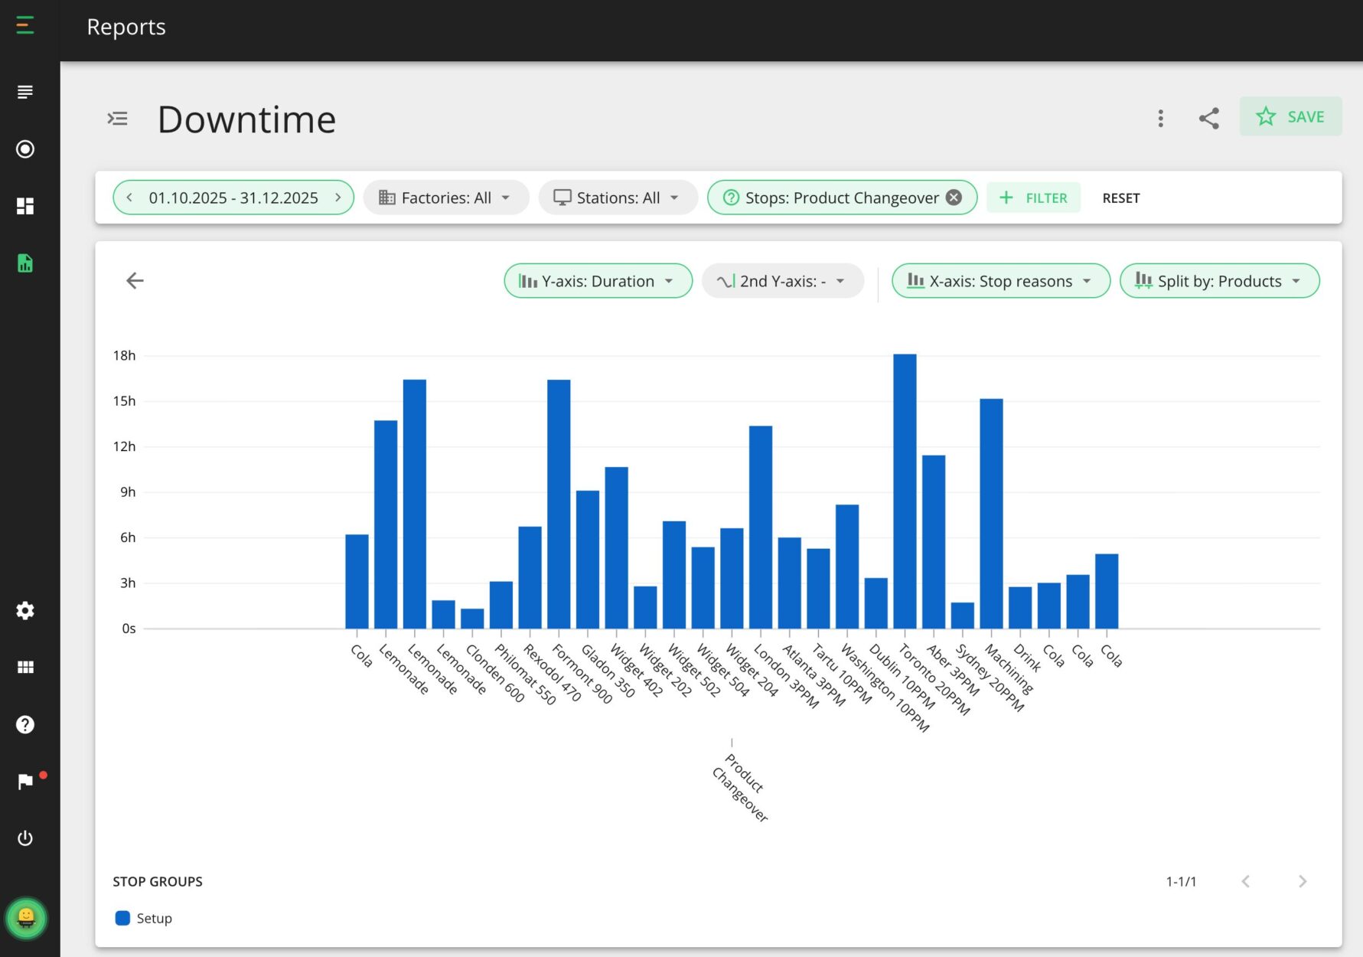Open the X-axis: Stop reasons selector
The width and height of the screenshot is (1363, 957).
[x=999, y=280]
